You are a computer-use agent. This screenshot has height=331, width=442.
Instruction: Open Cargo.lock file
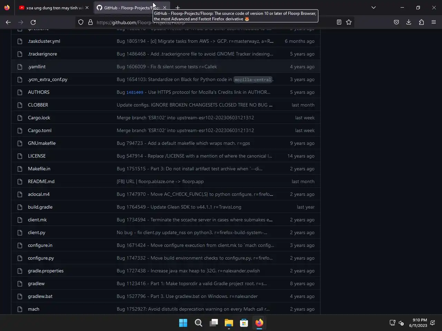coord(39,118)
